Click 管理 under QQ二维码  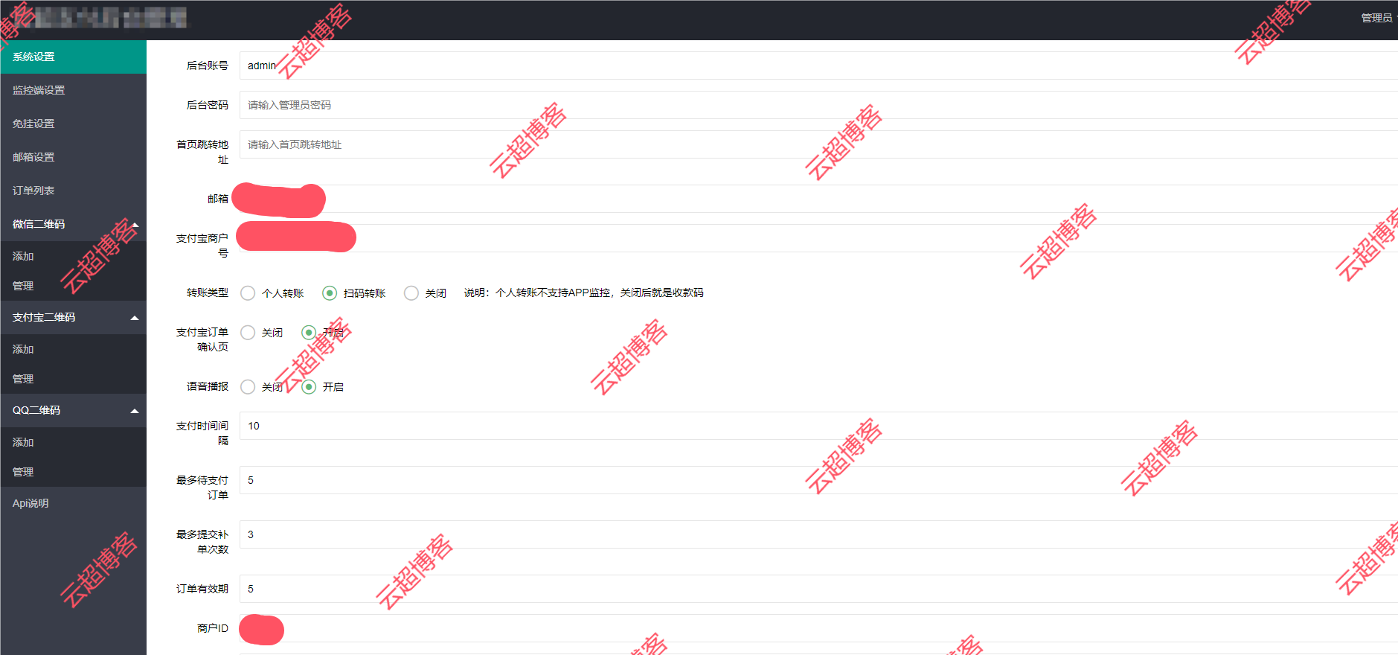point(73,472)
